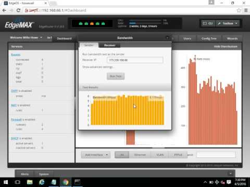Viewport: 250px width, 187px height.
Task: Click the interface search field
Action: click(x=216, y=155)
